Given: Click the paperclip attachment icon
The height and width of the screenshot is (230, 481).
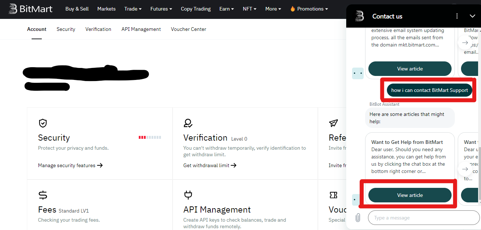Looking at the screenshot, I should (357, 218).
